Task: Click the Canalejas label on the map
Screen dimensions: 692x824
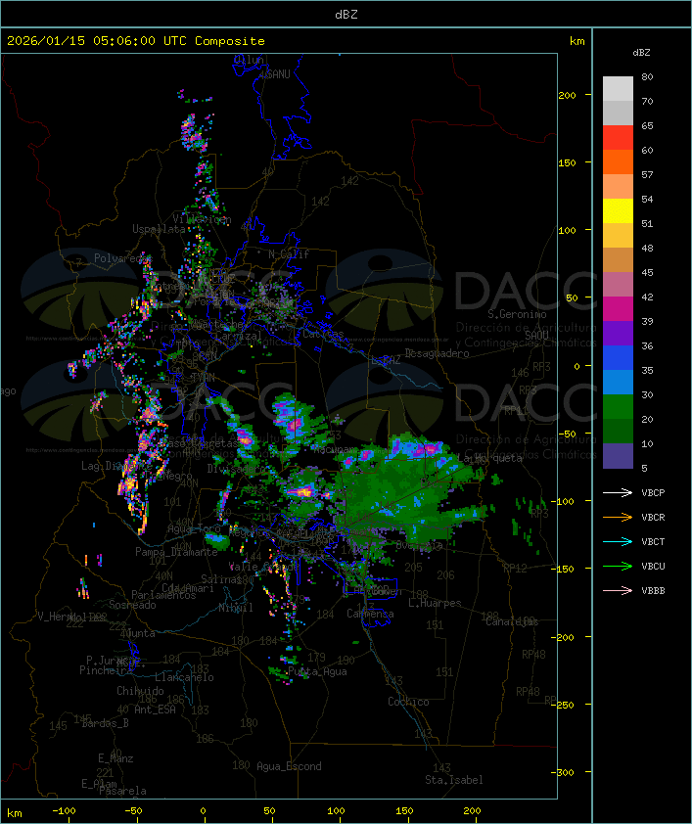Action: pyautogui.click(x=512, y=621)
